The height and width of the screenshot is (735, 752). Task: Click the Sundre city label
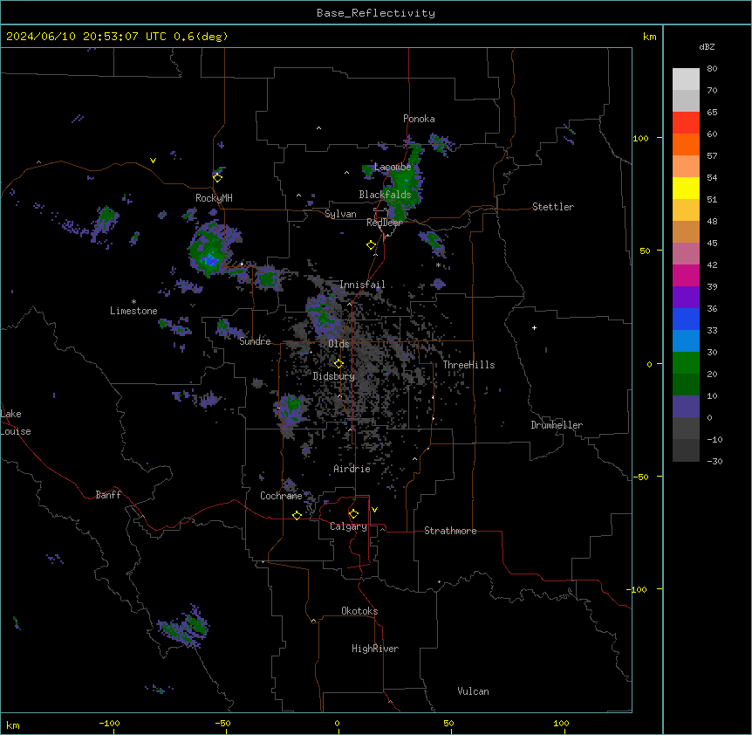pyautogui.click(x=255, y=341)
